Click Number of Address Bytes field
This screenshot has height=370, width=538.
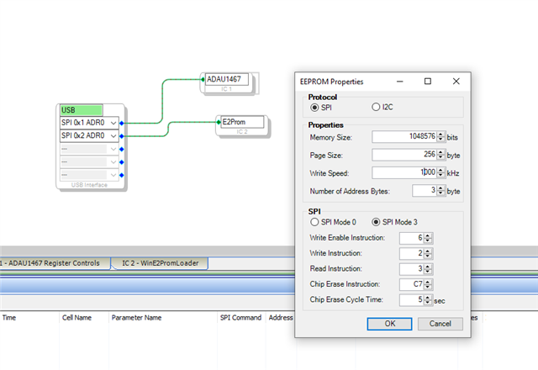click(x=425, y=191)
